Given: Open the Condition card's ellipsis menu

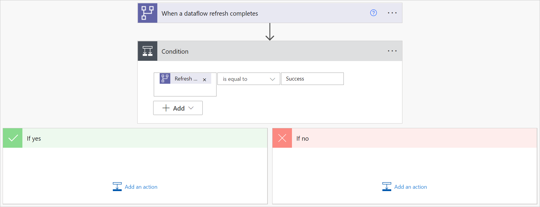Looking at the screenshot, I should (x=392, y=51).
